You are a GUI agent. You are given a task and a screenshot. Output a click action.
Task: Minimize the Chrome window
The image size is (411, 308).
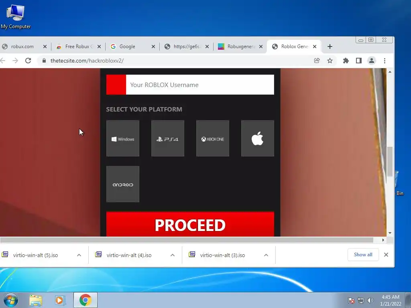(x=361, y=40)
